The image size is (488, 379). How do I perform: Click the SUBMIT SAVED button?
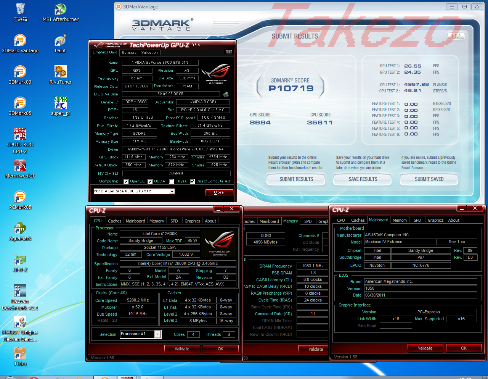[x=429, y=179]
